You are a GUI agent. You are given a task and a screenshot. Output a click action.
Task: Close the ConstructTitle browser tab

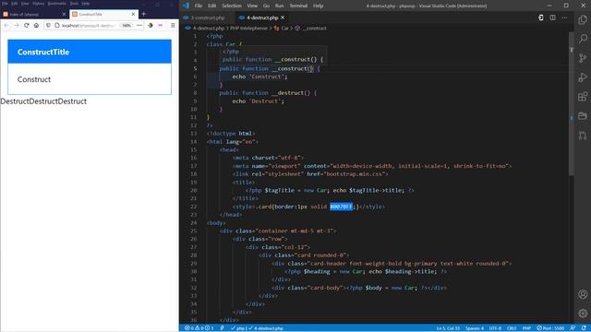tap(133, 14)
